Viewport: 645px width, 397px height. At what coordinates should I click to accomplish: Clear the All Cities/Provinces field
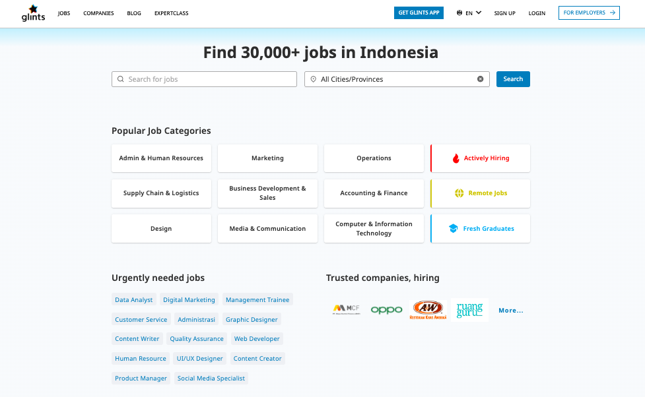coord(480,79)
